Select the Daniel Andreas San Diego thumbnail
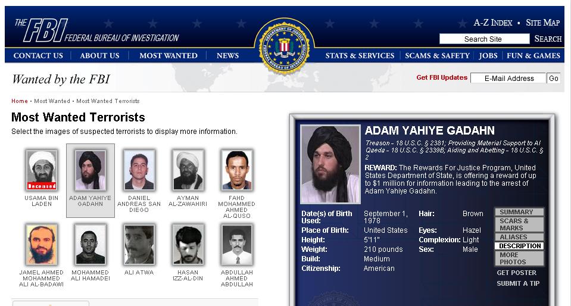The image size is (571, 306). [x=139, y=170]
